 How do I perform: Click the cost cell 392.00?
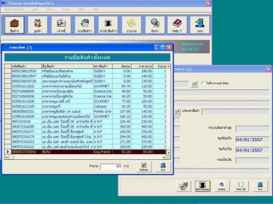point(122,127)
